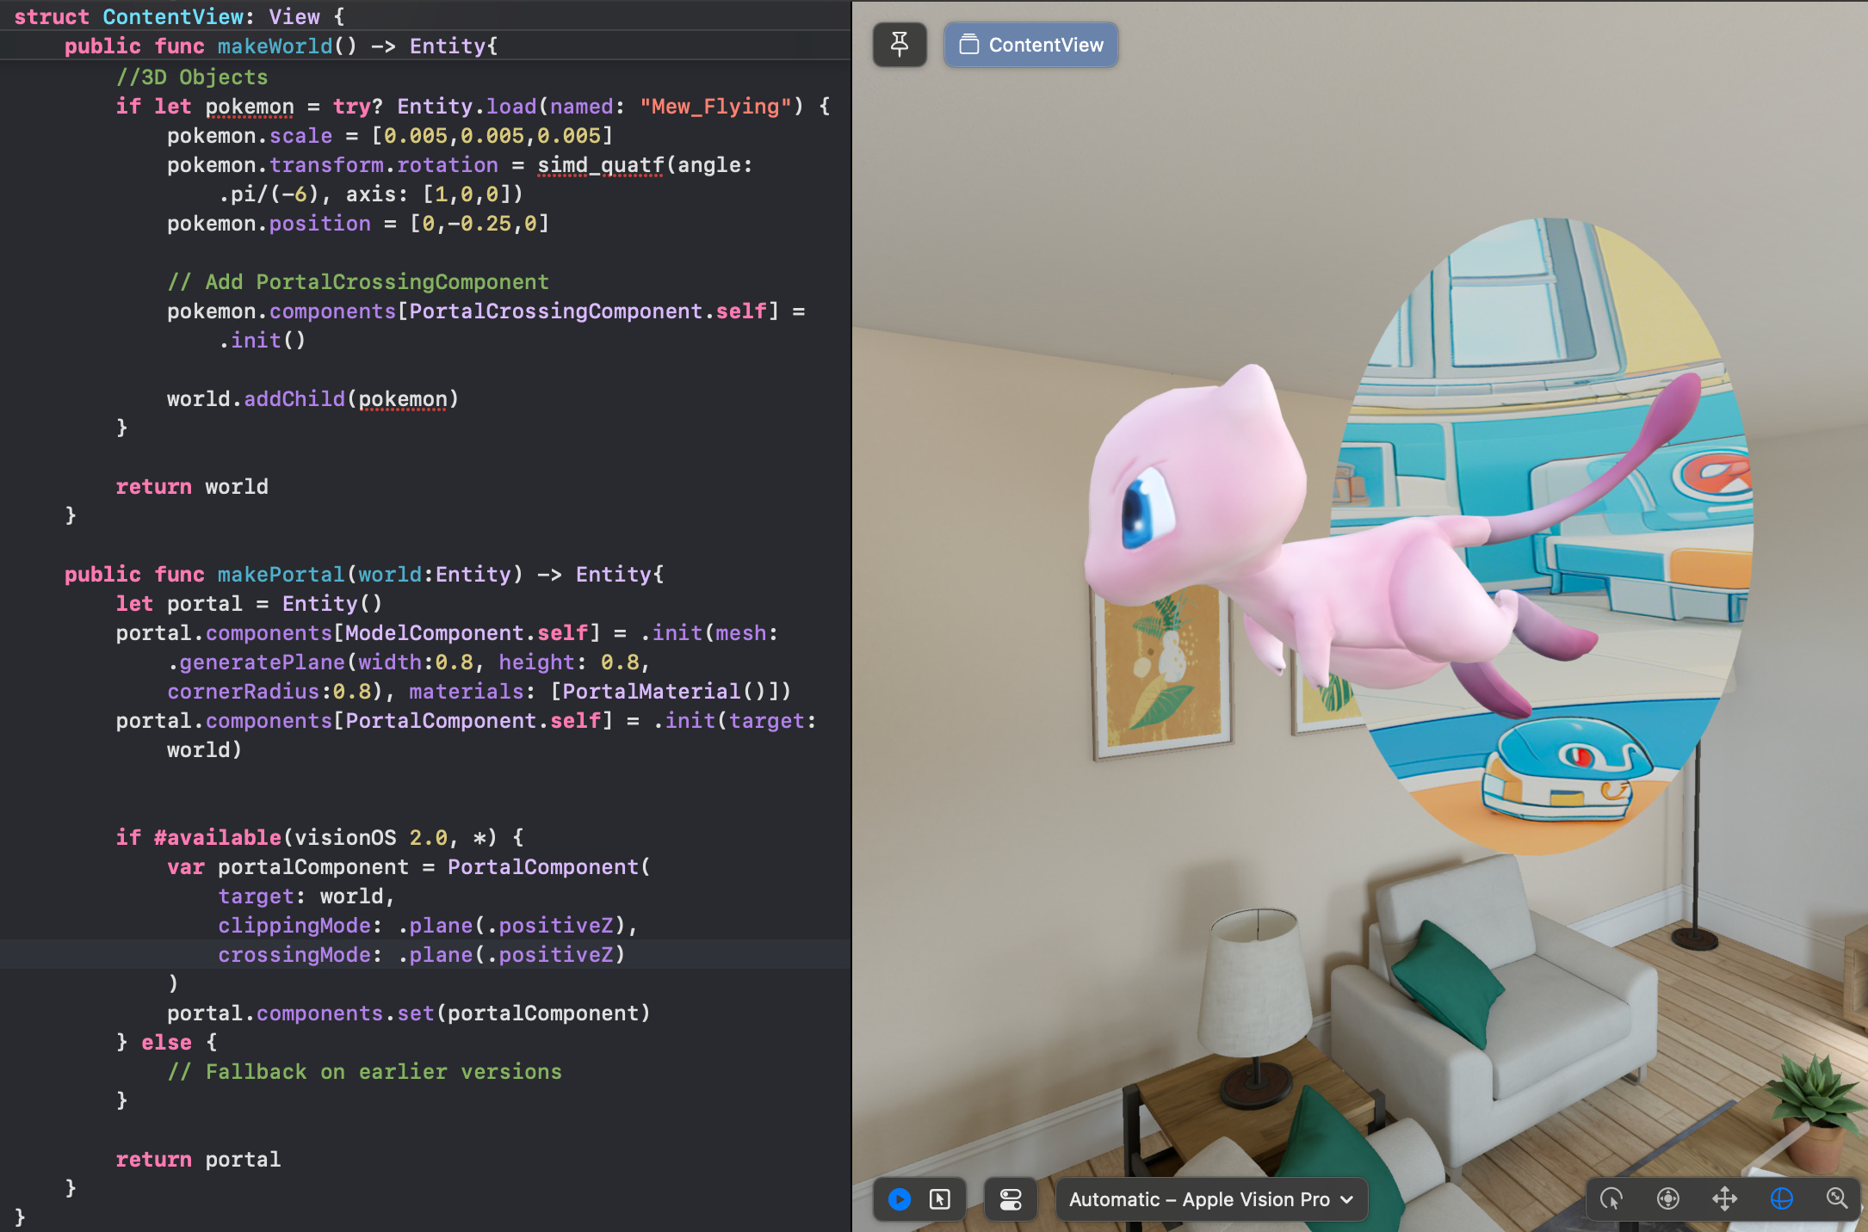The height and width of the screenshot is (1232, 1868).
Task: Click the PortalMaterial() initializer in code
Action: (664, 692)
